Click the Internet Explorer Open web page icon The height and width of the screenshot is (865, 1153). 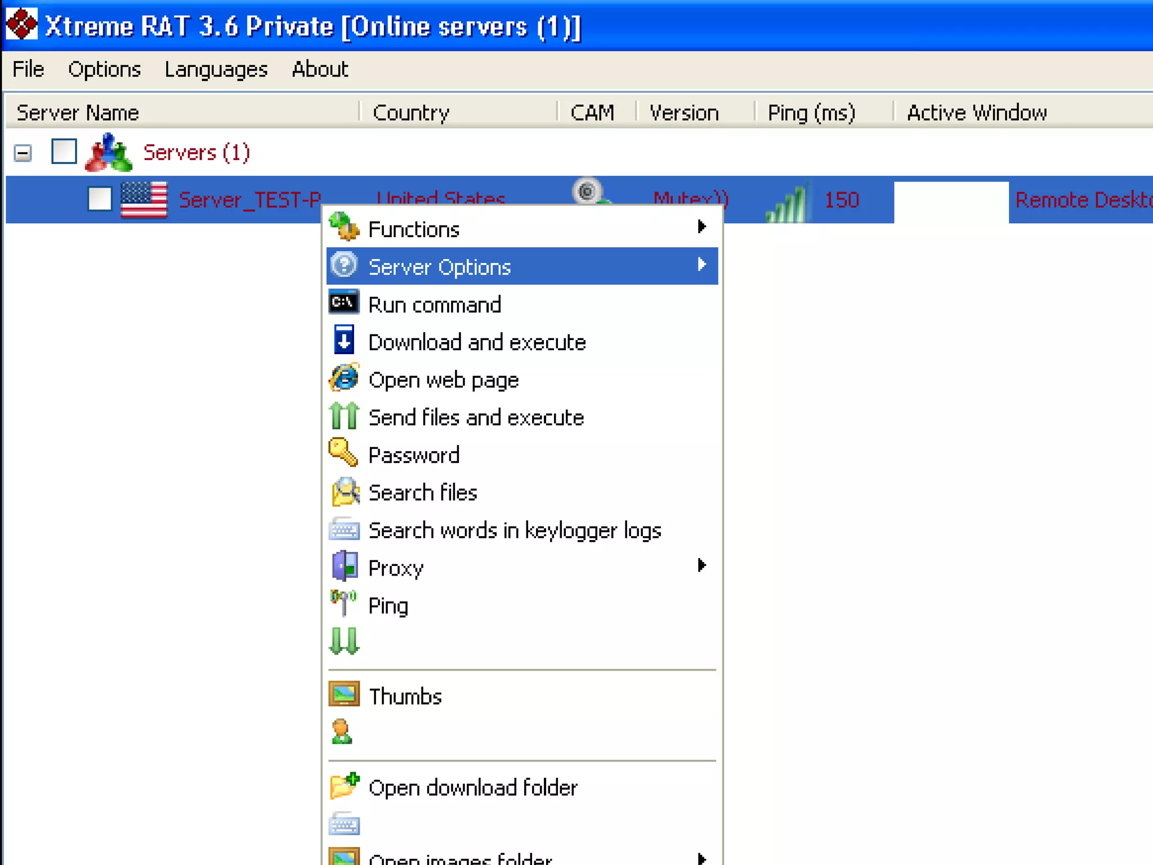pos(343,378)
